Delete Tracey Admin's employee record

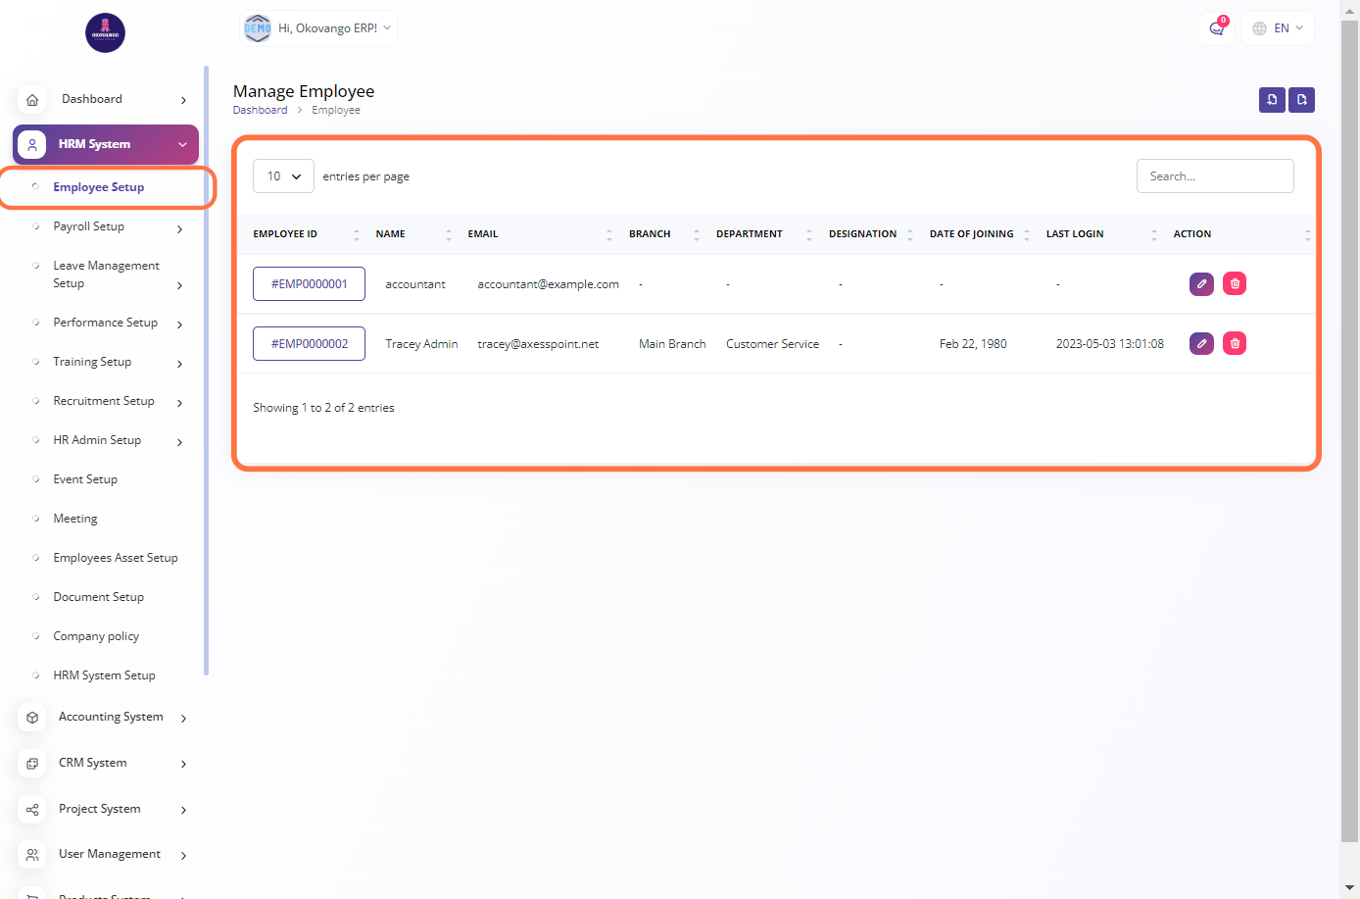click(1235, 344)
